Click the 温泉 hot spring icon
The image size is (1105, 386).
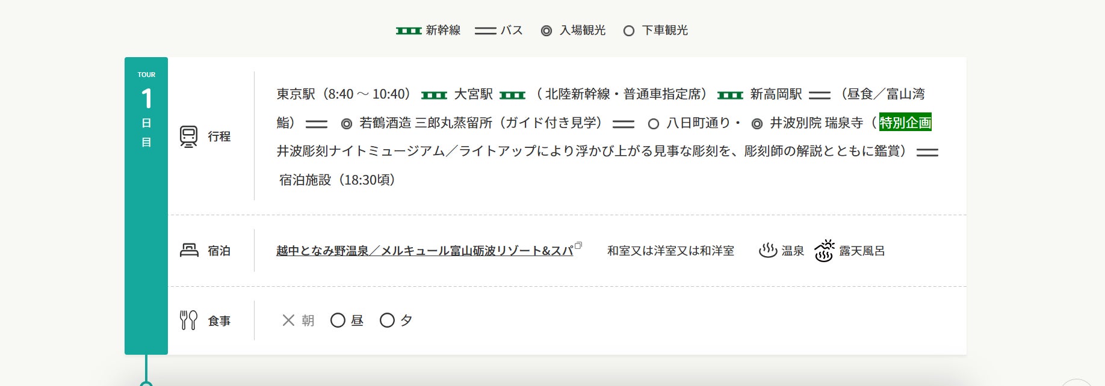[768, 250]
